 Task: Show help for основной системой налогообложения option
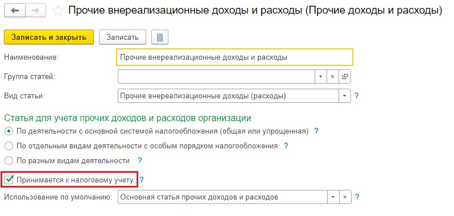(316, 131)
